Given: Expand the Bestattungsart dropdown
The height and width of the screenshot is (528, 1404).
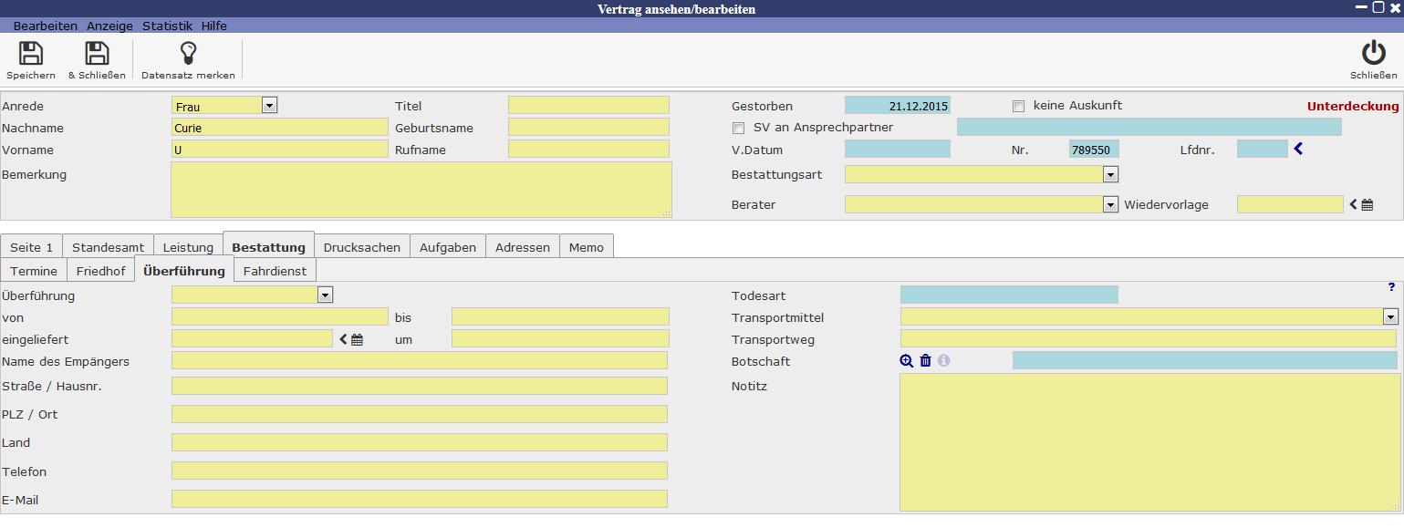Looking at the screenshot, I should pos(1110,174).
